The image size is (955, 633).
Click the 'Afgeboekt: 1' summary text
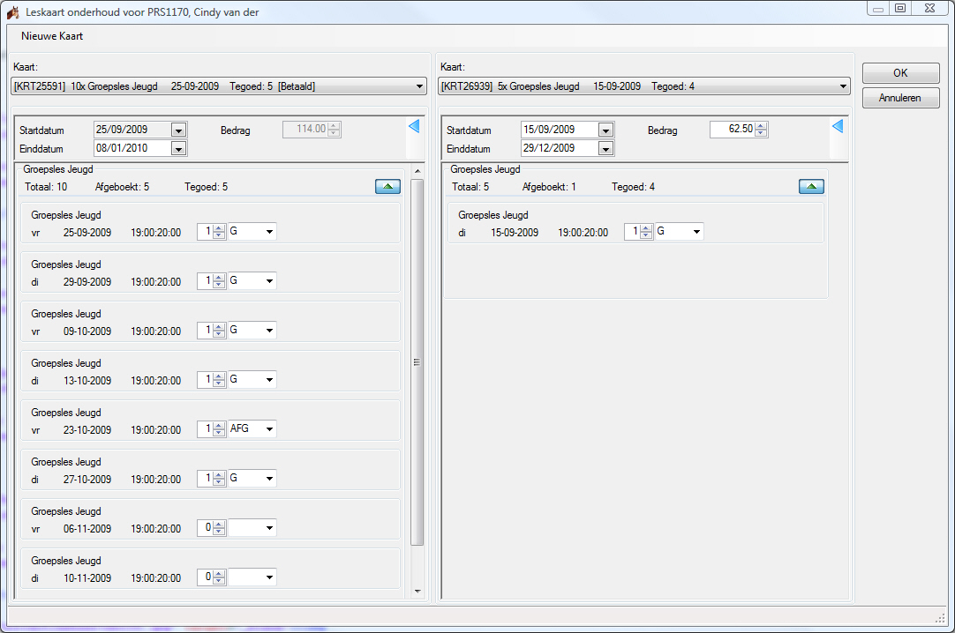pyautogui.click(x=549, y=187)
